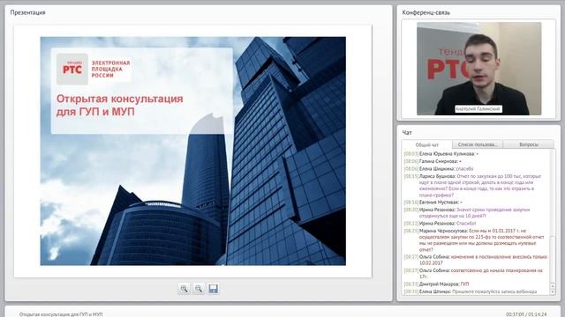Screen dimensions: 565x317
Task: Open the Вопросы tab in chat
Action: point(528,144)
